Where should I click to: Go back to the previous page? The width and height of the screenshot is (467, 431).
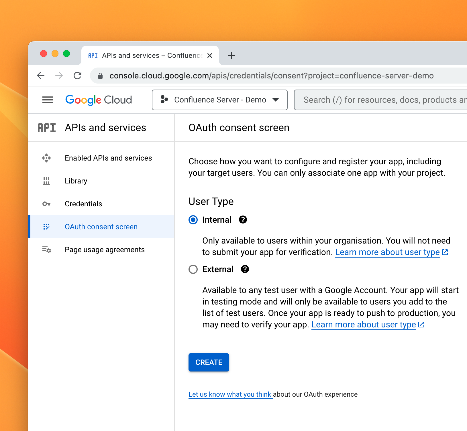(x=41, y=76)
